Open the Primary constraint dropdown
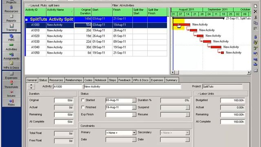 pos(134,133)
